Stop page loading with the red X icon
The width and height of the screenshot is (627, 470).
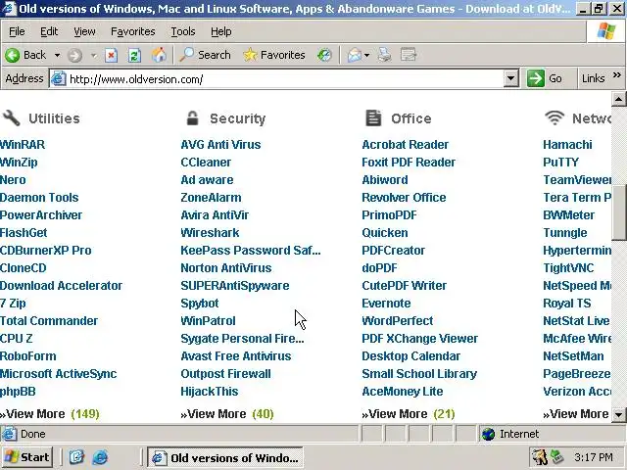click(111, 55)
